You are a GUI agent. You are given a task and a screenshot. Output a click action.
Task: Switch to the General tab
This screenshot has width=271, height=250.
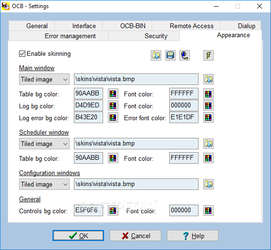32,26
